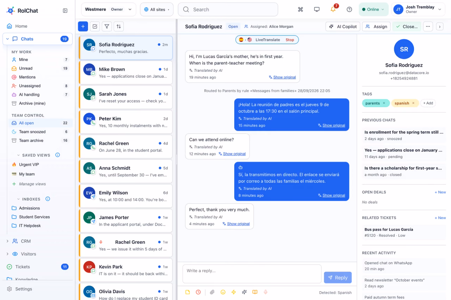Screen dimensions: 451x300
Task: Open the AI Copilot button
Action: click(343, 26)
